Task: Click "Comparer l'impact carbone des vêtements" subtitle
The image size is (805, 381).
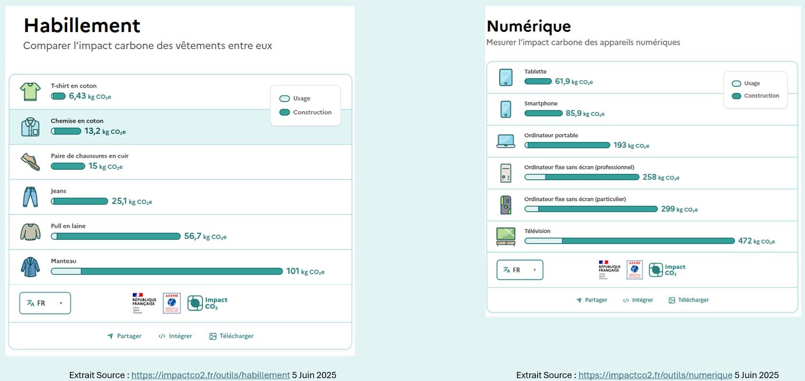Action: point(148,46)
